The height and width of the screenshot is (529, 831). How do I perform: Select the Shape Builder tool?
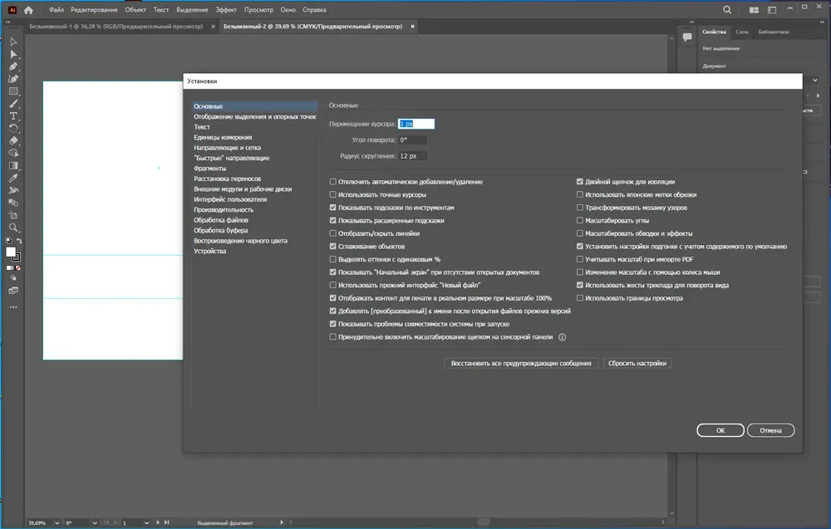point(14,153)
